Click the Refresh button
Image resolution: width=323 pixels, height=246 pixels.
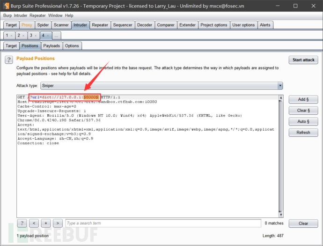[303, 133]
